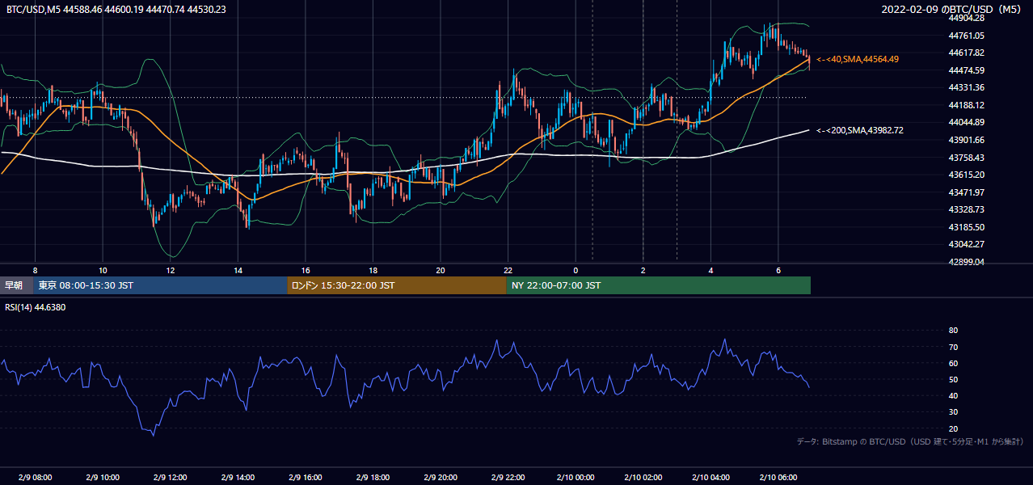Click the 2/9 10:00 time axis label
The height and width of the screenshot is (485, 1033).
pyautogui.click(x=102, y=478)
